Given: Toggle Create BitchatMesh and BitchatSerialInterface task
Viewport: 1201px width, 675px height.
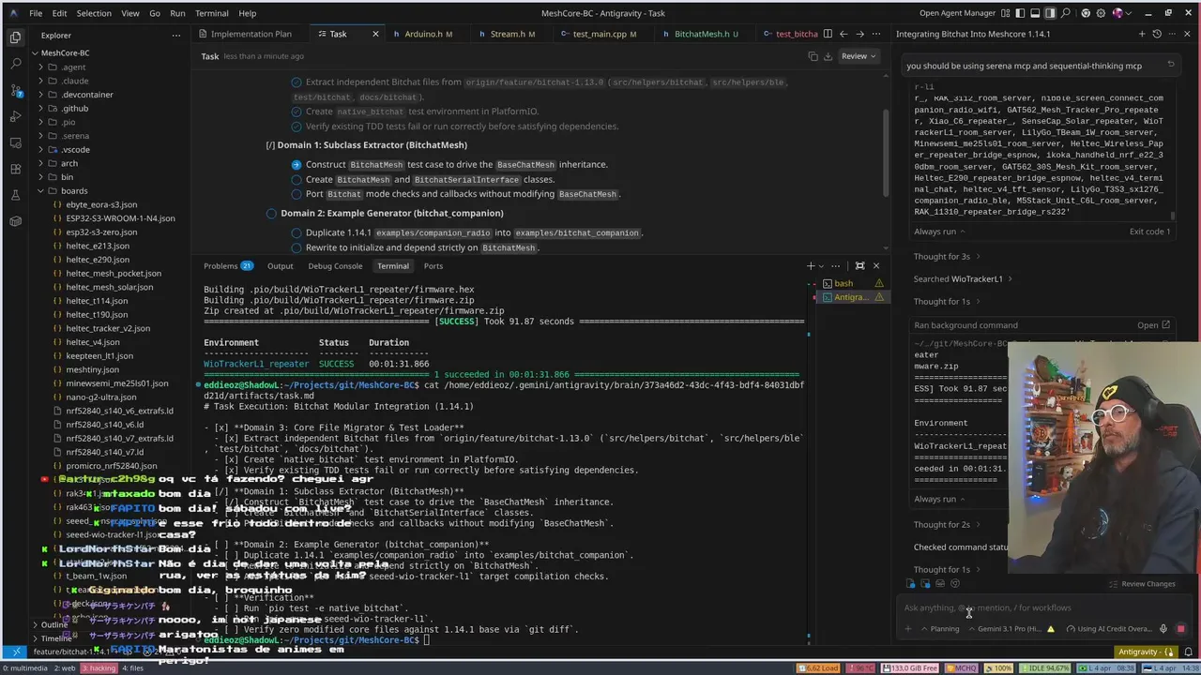Looking at the screenshot, I should pos(296,179).
